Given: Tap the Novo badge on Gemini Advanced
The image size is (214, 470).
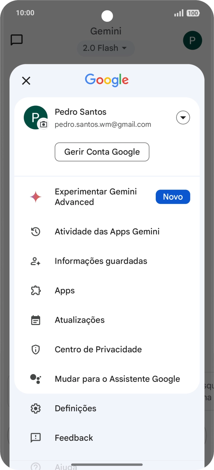Looking at the screenshot, I should (x=173, y=197).
